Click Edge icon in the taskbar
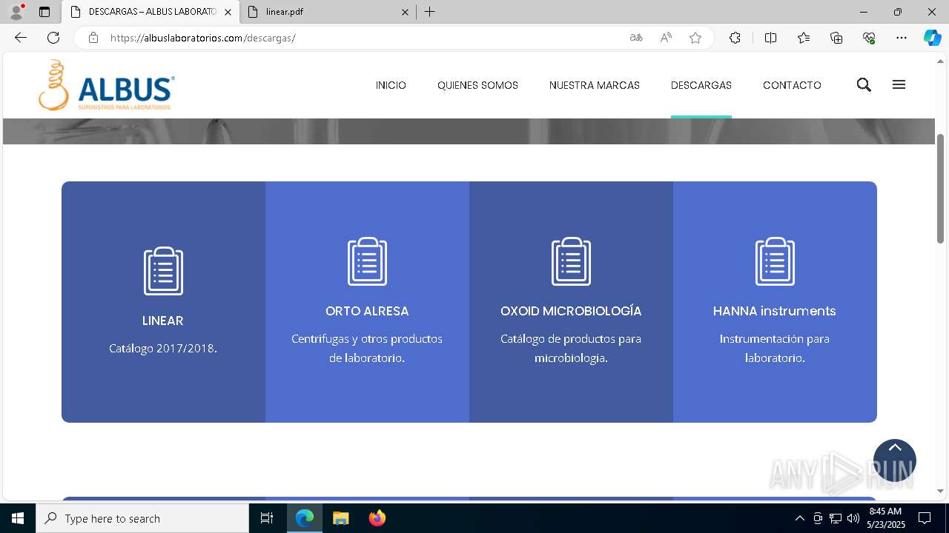949x533 pixels. (x=305, y=518)
